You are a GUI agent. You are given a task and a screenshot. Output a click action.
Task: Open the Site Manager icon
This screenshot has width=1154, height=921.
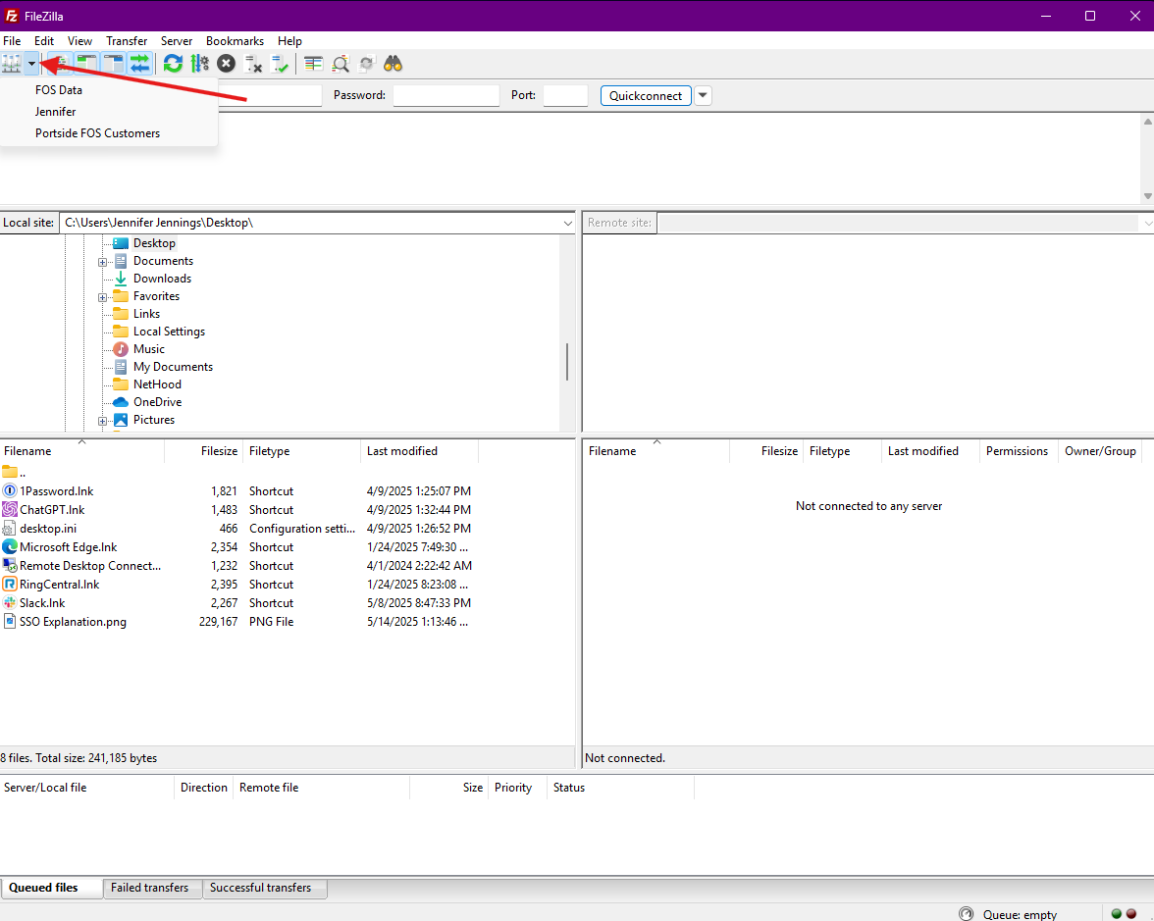tap(12, 64)
